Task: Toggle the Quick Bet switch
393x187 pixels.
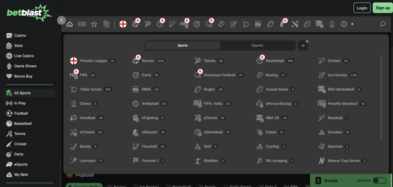Action: pos(379,180)
